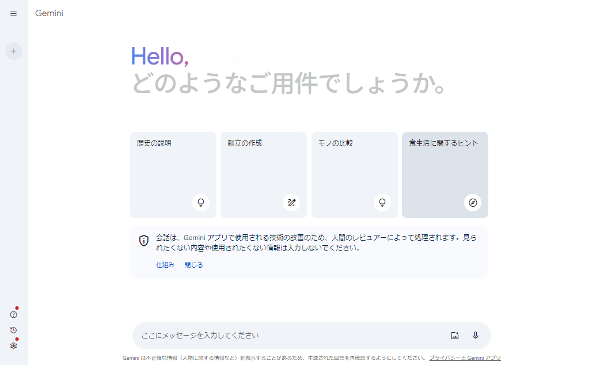Viewport: 600px width, 365px height.
Task: Click the pencil icon on 献立の作成 card
Action: [x=291, y=203]
